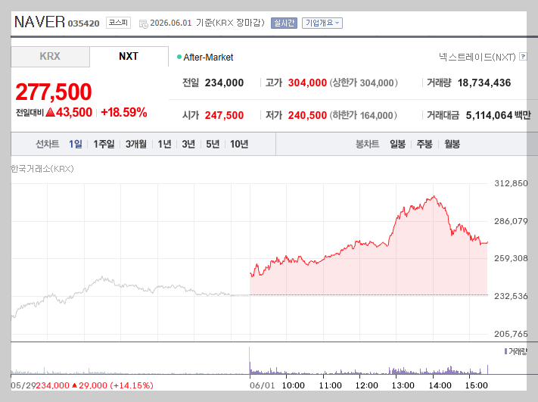Click the 거래량 value 18,734,436
Screen dimensions: 538x402
click(x=484, y=83)
